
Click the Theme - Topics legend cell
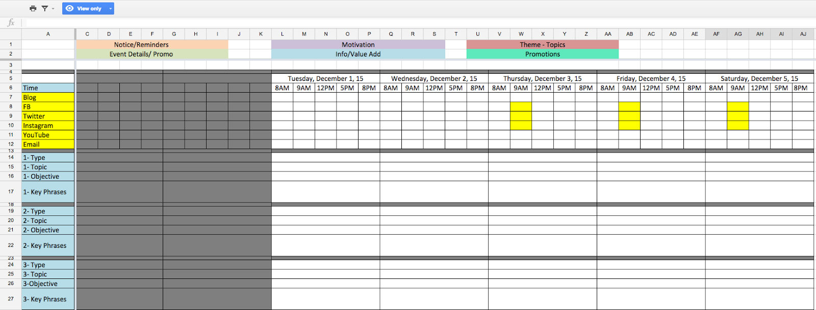pos(543,45)
